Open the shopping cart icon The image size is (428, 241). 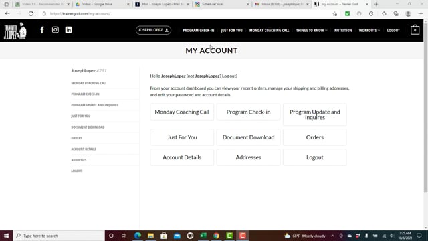coord(415,30)
